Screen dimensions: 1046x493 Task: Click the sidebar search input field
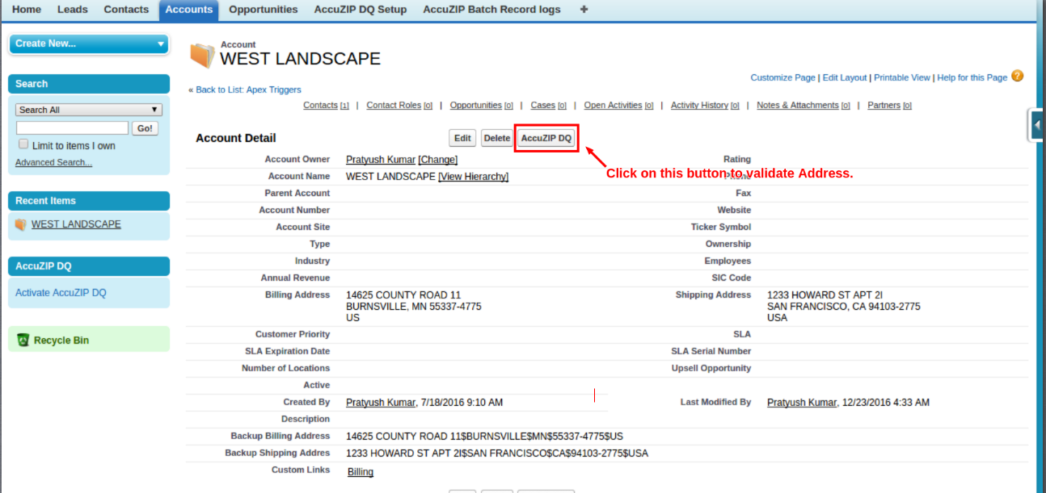tap(73, 127)
